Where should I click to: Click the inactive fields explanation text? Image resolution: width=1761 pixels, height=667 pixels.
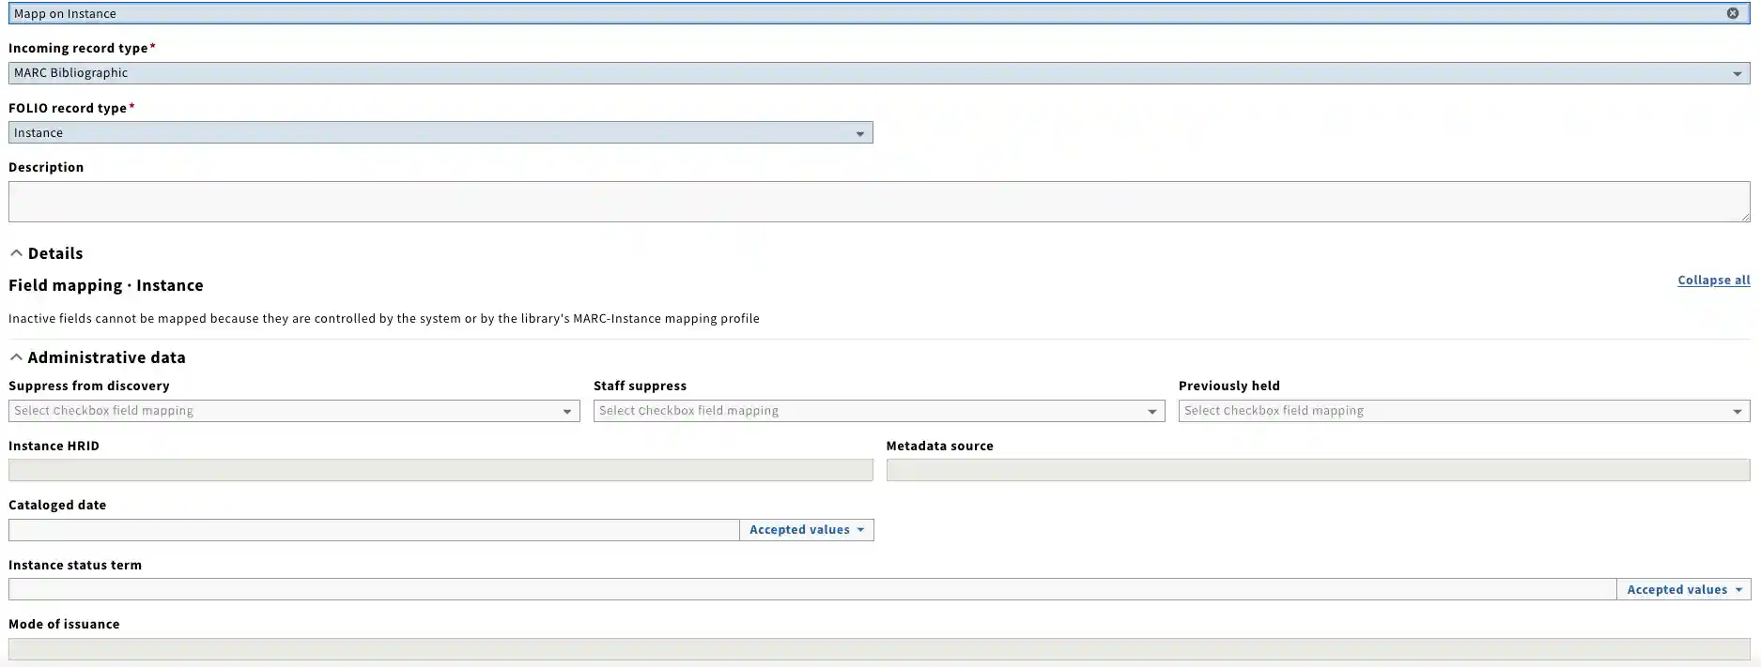384,319
